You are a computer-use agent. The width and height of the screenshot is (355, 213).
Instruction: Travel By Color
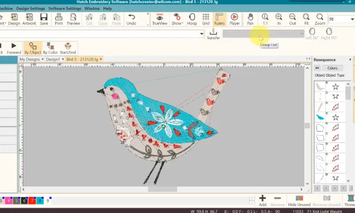[x=51, y=49]
